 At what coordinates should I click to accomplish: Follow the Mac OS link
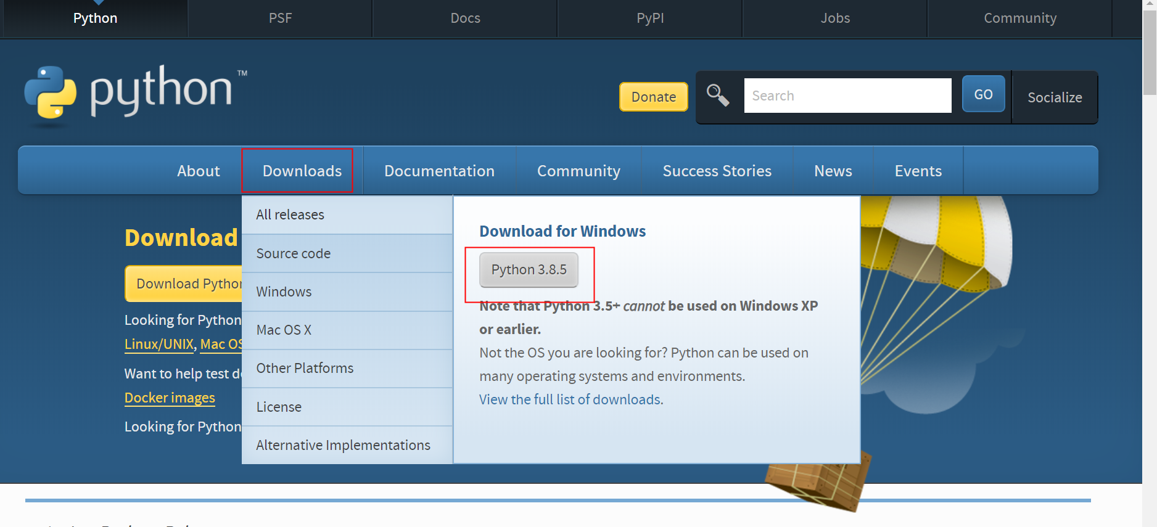coord(221,344)
